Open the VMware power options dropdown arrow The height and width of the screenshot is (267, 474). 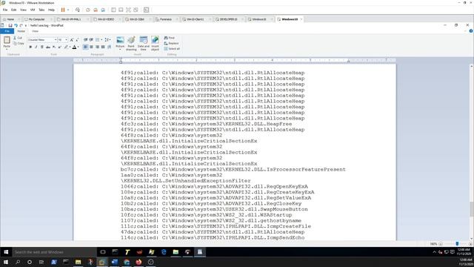click(68, 10)
